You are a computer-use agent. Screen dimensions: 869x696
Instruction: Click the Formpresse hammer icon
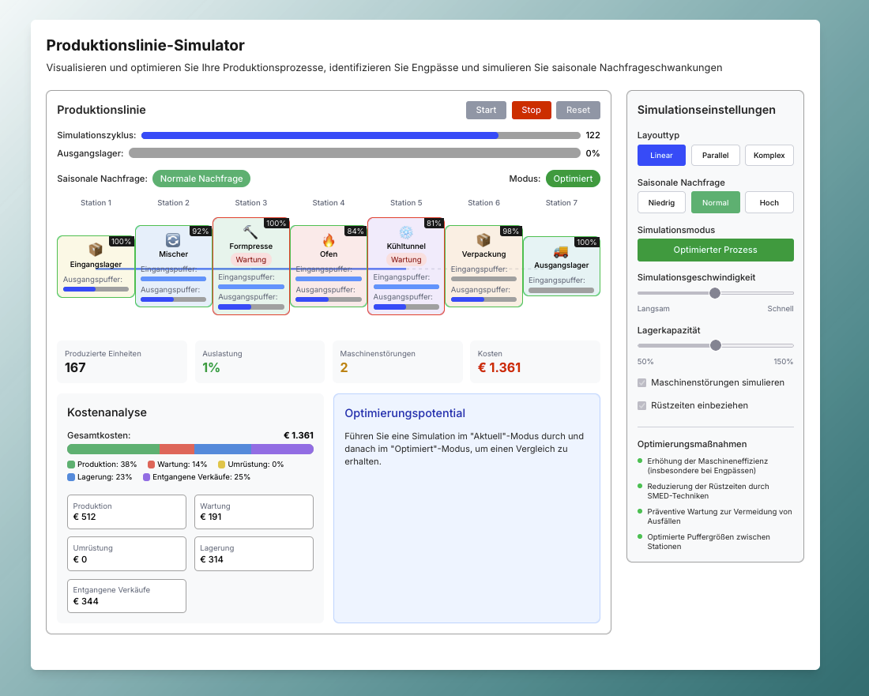250,231
